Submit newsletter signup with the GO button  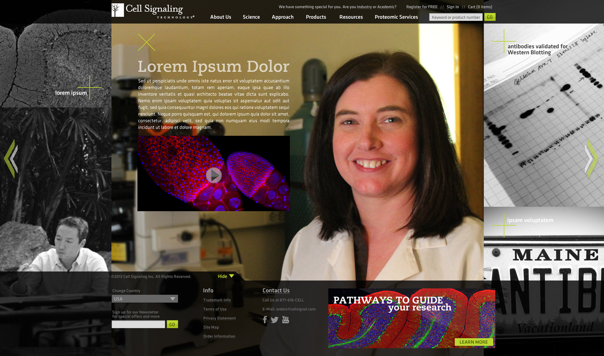pyautogui.click(x=172, y=324)
